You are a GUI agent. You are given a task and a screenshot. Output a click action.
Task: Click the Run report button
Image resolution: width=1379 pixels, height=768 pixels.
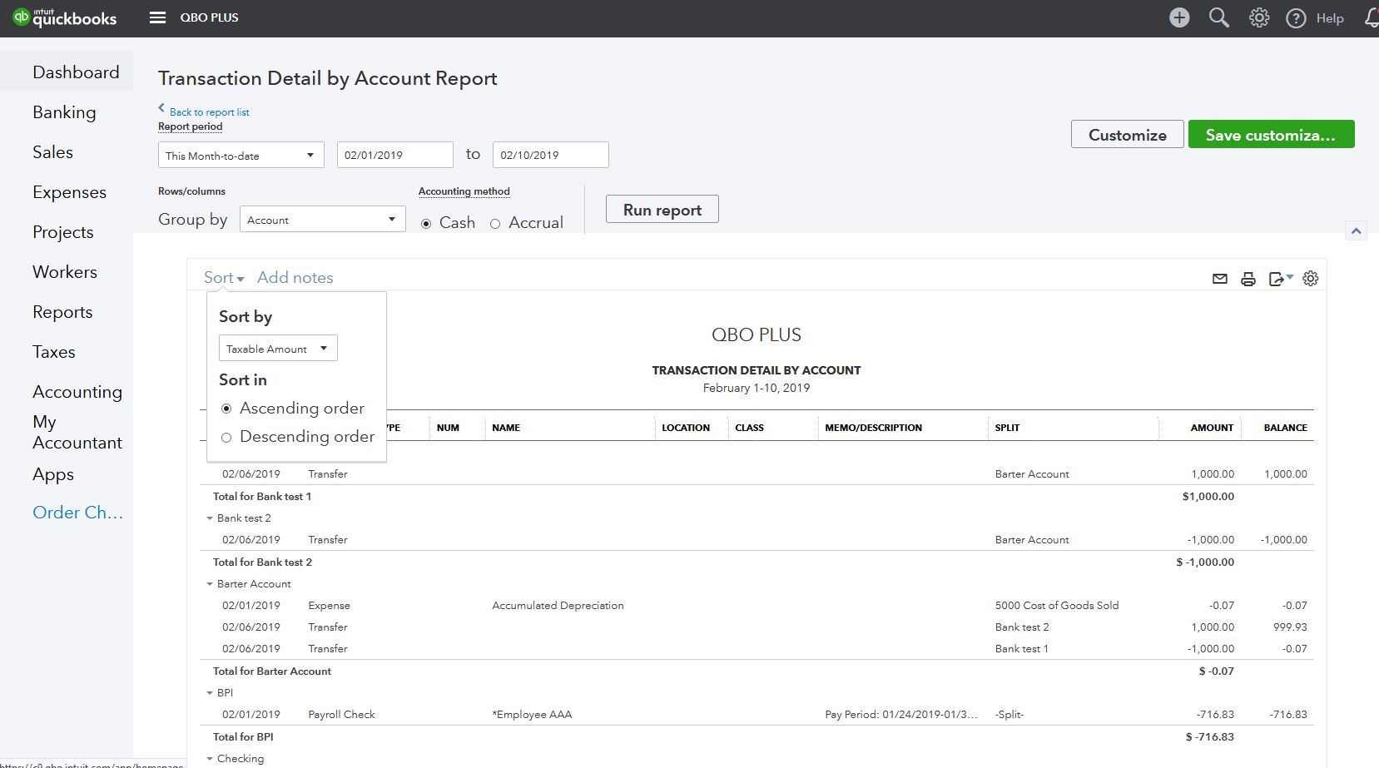(662, 209)
